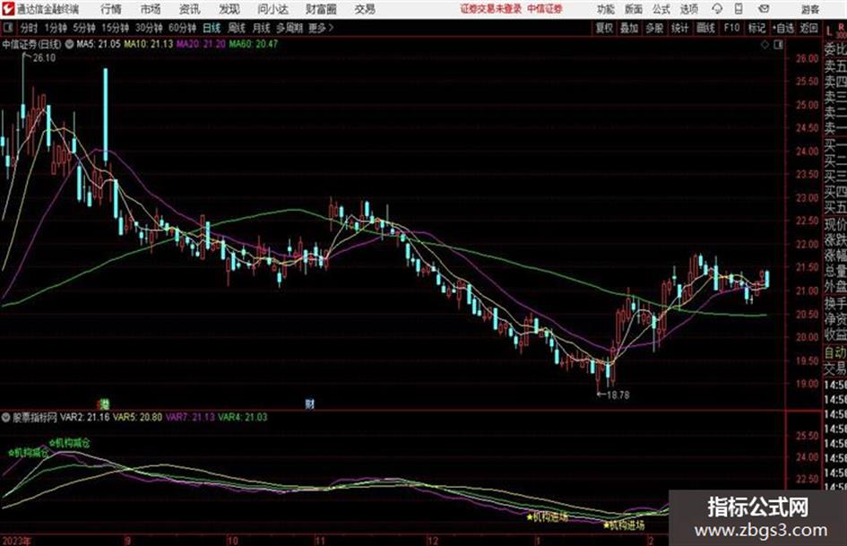This screenshot has width=847, height=546.
Task: Click the VAR5: 20.80 indicator value
Action: pyautogui.click(x=137, y=417)
